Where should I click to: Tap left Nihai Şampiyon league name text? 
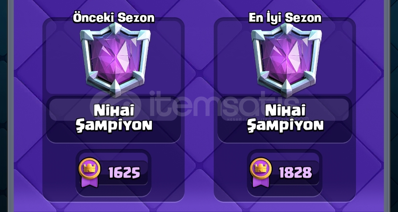[114, 118]
